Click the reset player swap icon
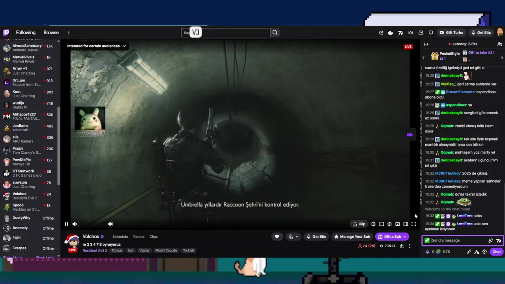 pyautogui.click(x=389, y=224)
